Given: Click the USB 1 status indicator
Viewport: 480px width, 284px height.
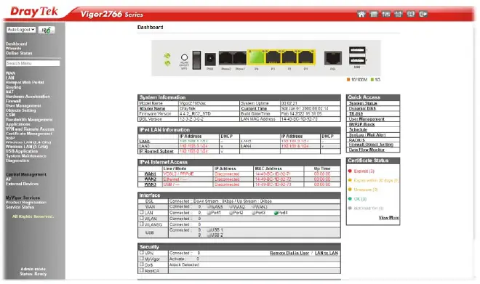Looking at the screenshot, I should pos(209,230).
